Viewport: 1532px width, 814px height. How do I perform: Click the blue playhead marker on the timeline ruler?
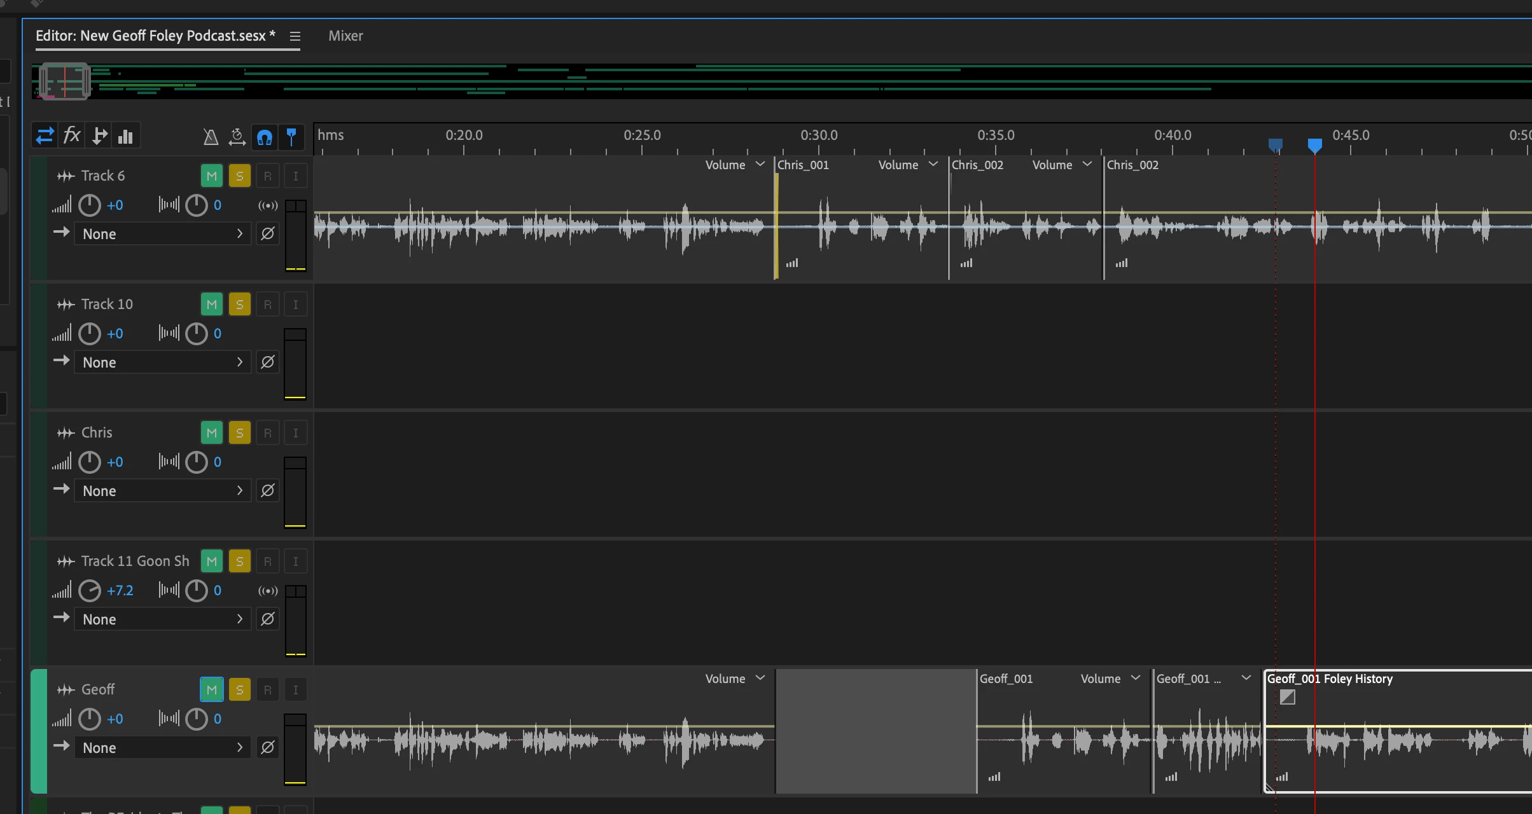1314,146
